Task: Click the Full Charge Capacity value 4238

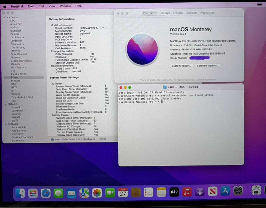Action: [93, 60]
